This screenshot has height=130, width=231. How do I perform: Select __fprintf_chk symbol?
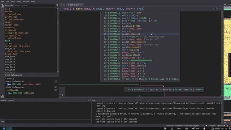[x=13, y=14]
